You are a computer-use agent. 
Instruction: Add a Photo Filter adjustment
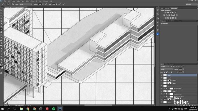pyautogui.click(x=172, y=15)
